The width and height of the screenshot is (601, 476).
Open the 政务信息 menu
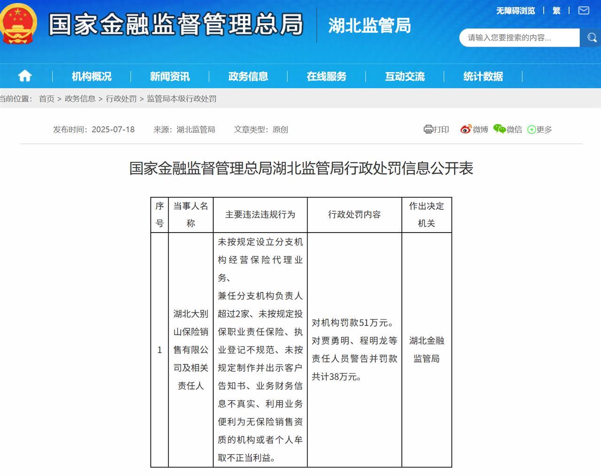click(248, 76)
